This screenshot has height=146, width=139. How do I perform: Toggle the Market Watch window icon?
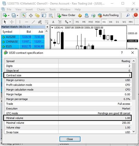(x=24, y=16)
